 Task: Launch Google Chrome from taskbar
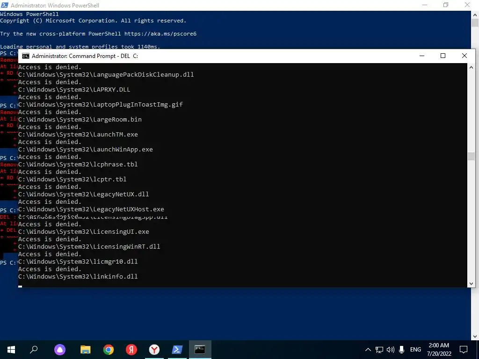109,350
